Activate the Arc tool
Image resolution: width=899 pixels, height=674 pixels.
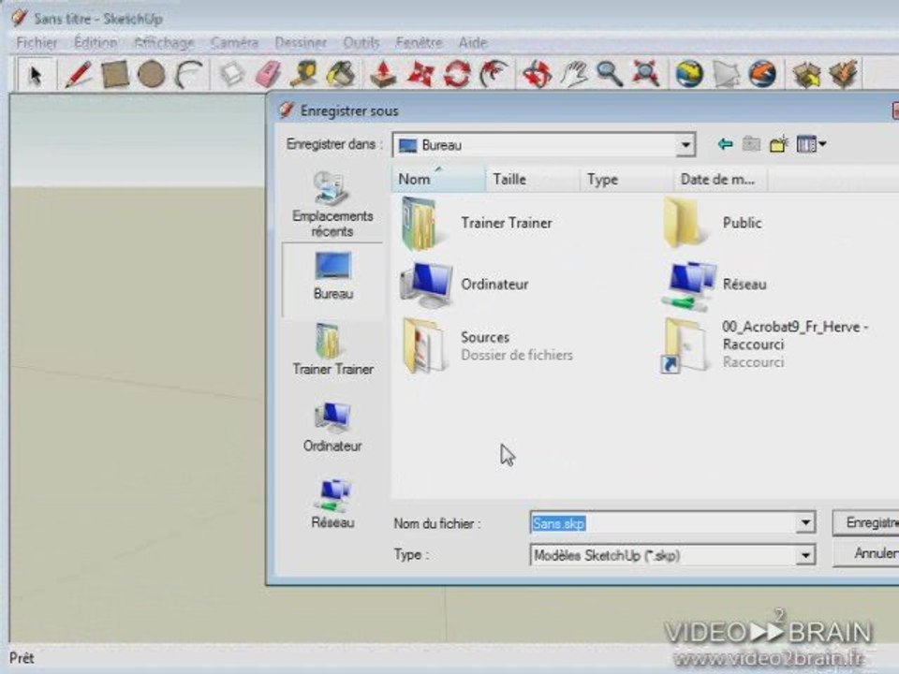[189, 75]
